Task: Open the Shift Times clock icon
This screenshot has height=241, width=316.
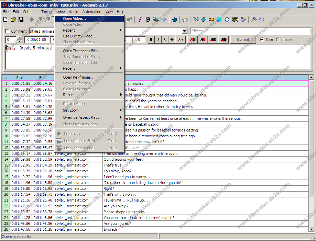Action: tap(227, 20)
